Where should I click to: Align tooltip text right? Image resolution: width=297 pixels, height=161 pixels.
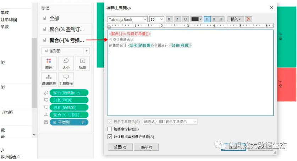pos(221,19)
